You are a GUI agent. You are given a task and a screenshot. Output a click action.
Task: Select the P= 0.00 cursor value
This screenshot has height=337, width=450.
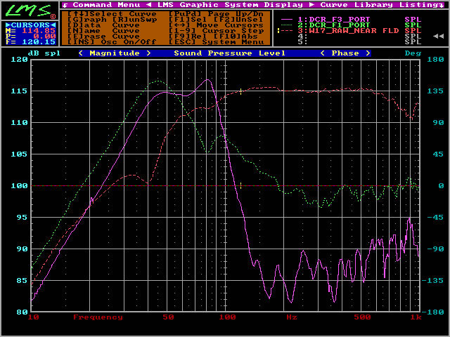[x=30, y=36]
